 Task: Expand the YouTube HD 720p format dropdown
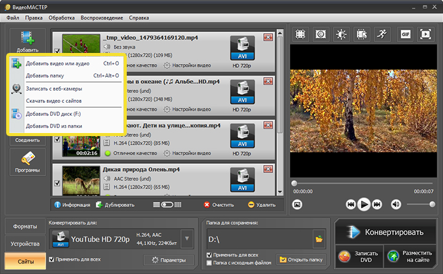pos(187,239)
